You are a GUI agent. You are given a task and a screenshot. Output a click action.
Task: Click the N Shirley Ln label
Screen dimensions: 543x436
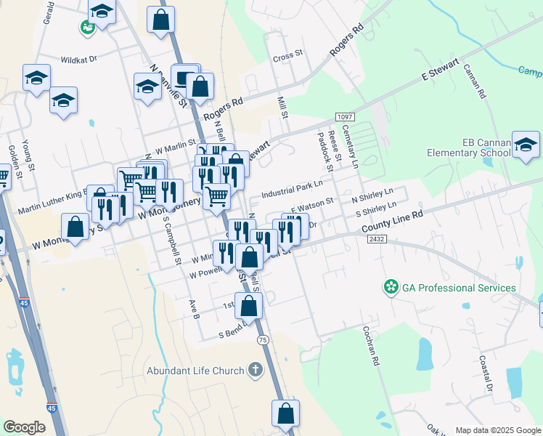[372, 195]
